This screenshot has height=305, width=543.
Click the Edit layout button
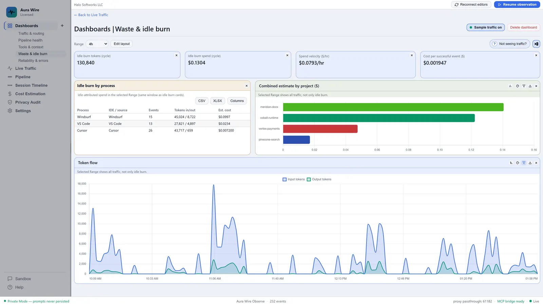[x=121, y=44]
